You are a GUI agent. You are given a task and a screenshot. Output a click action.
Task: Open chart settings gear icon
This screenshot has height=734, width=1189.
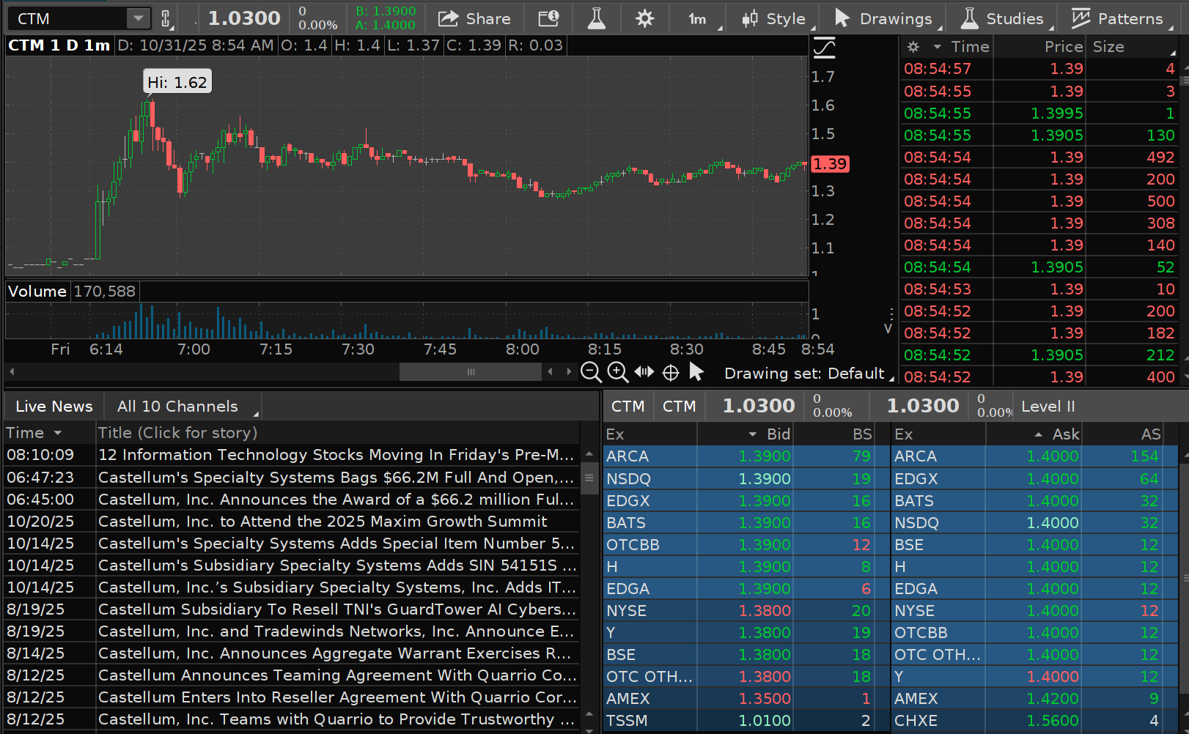645,19
